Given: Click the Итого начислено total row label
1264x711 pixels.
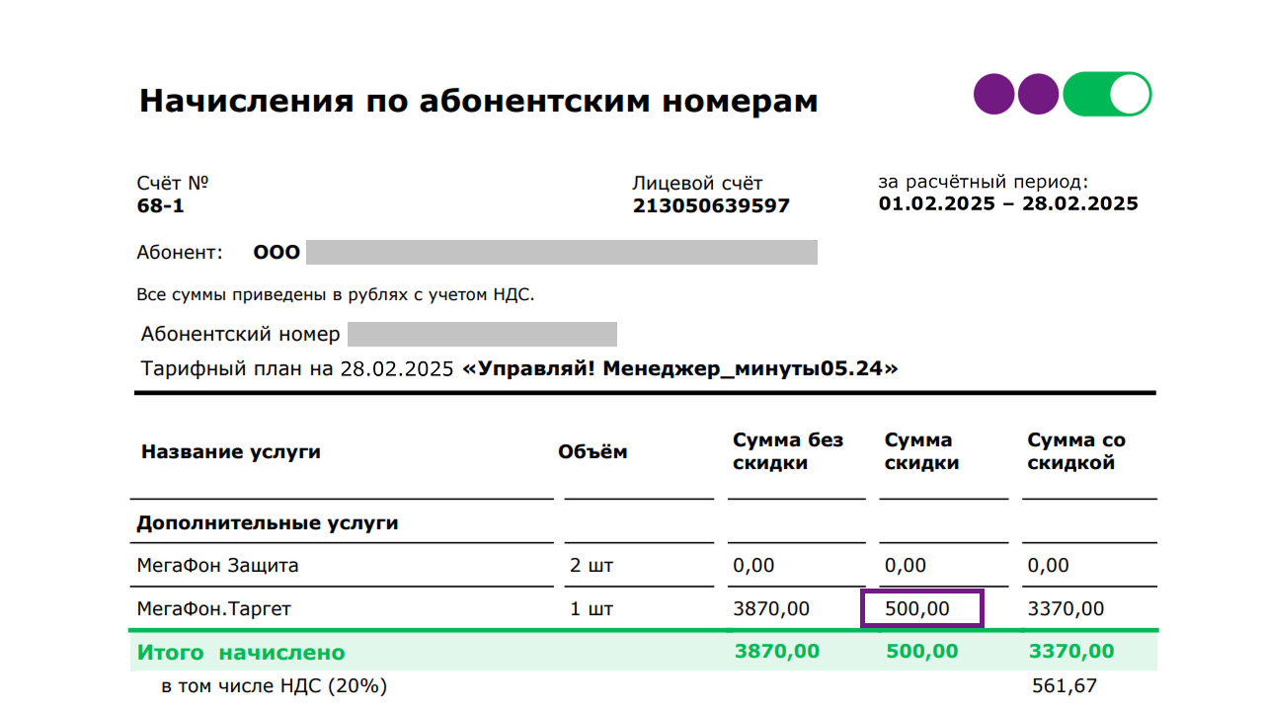Looking at the screenshot, I should (241, 652).
